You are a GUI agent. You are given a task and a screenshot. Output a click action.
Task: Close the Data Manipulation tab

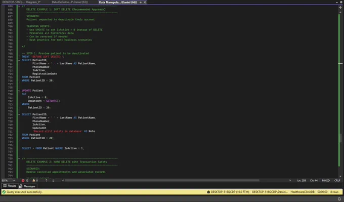(145, 3)
